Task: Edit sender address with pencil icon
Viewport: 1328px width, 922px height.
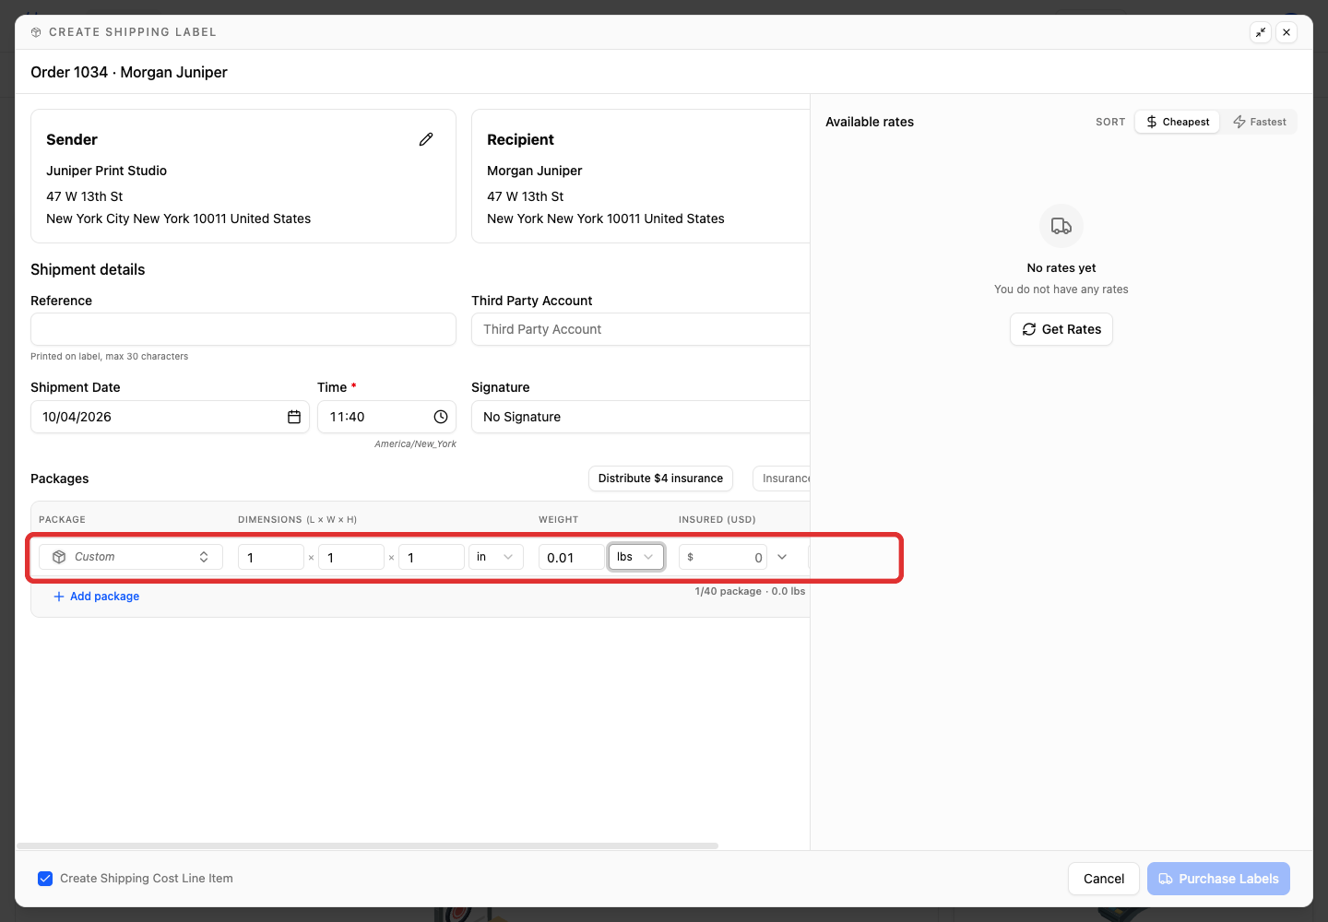Action: point(426,139)
